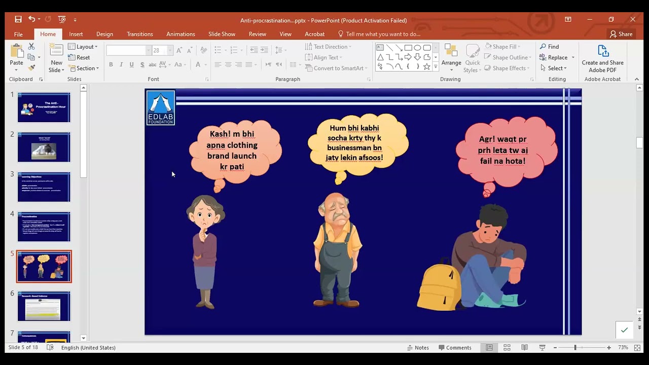This screenshot has width=649, height=365.
Task: Open the File menu
Action: point(18,34)
